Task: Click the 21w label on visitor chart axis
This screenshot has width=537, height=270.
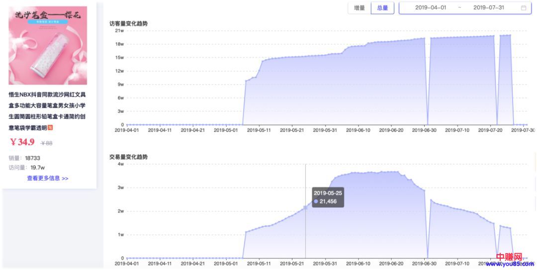Action: (x=119, y=30)
